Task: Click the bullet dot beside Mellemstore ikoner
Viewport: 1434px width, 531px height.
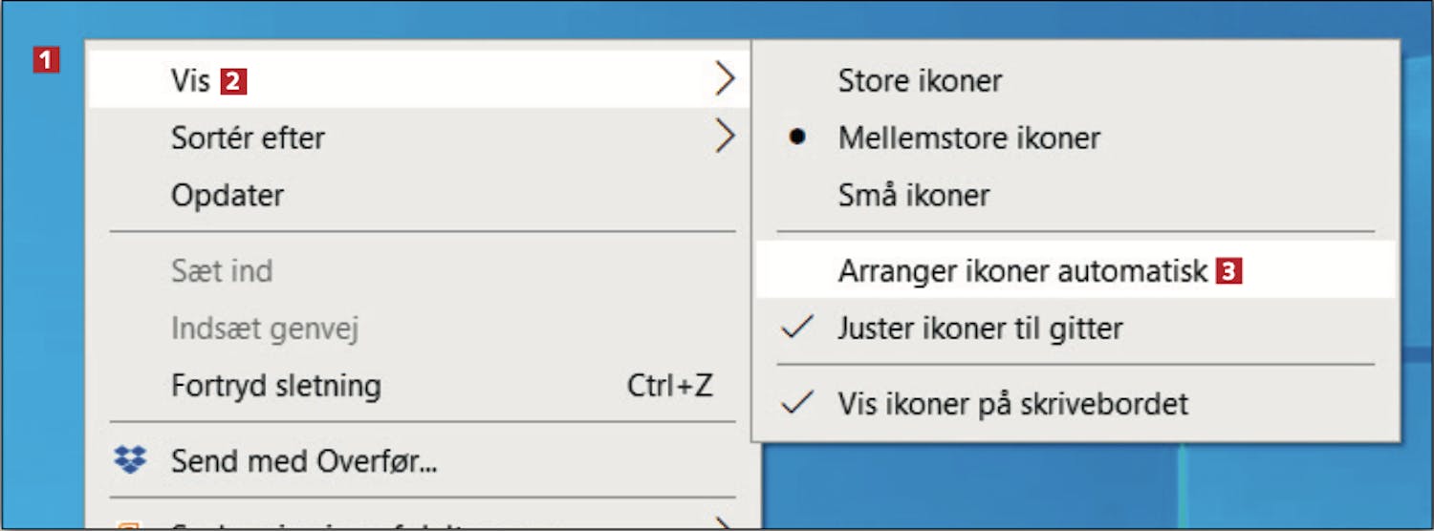Action: coord(797,138)
